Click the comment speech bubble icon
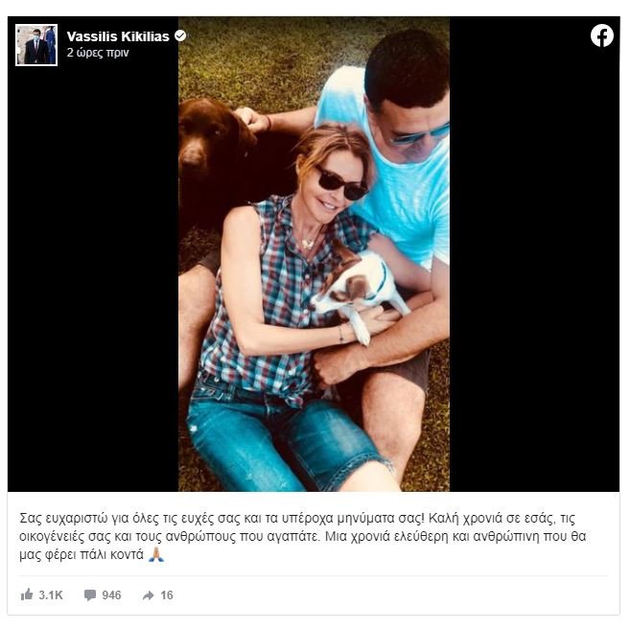The width and height of the screenshot is (630, 629). pyautogui.click(x=90, y=594)
